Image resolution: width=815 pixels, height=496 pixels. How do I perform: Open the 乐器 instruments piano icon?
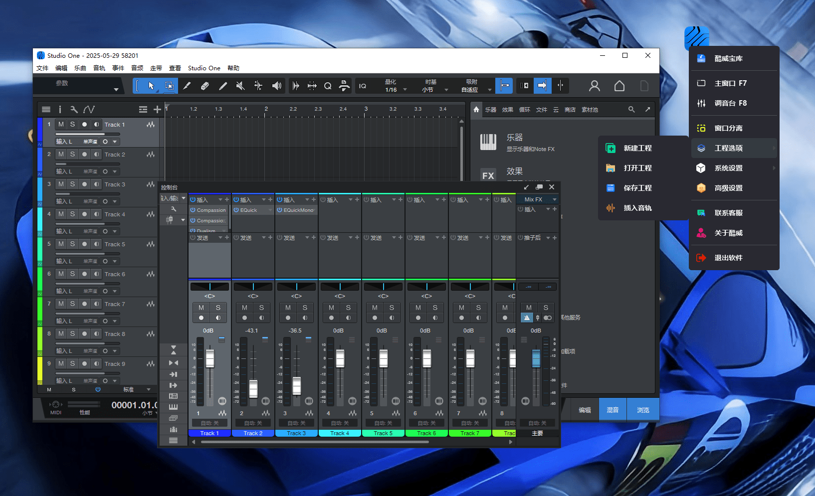488,142
